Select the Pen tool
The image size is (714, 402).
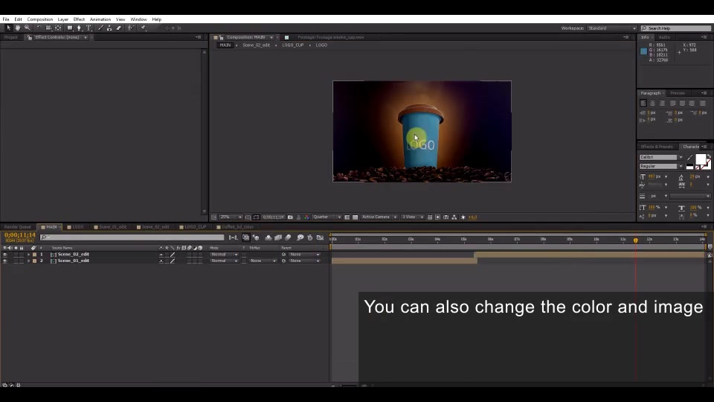80,28
